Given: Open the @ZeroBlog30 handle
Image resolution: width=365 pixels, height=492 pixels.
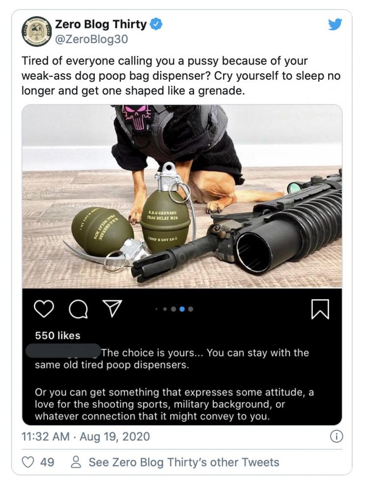Looking at the screenshot, I should [91, 39].
